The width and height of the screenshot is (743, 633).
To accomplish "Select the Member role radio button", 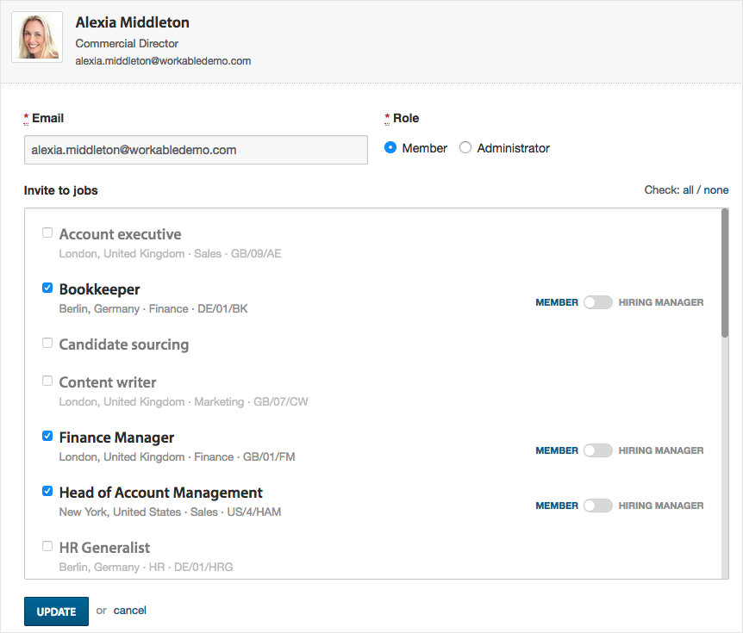I will (x=390, y=148).
